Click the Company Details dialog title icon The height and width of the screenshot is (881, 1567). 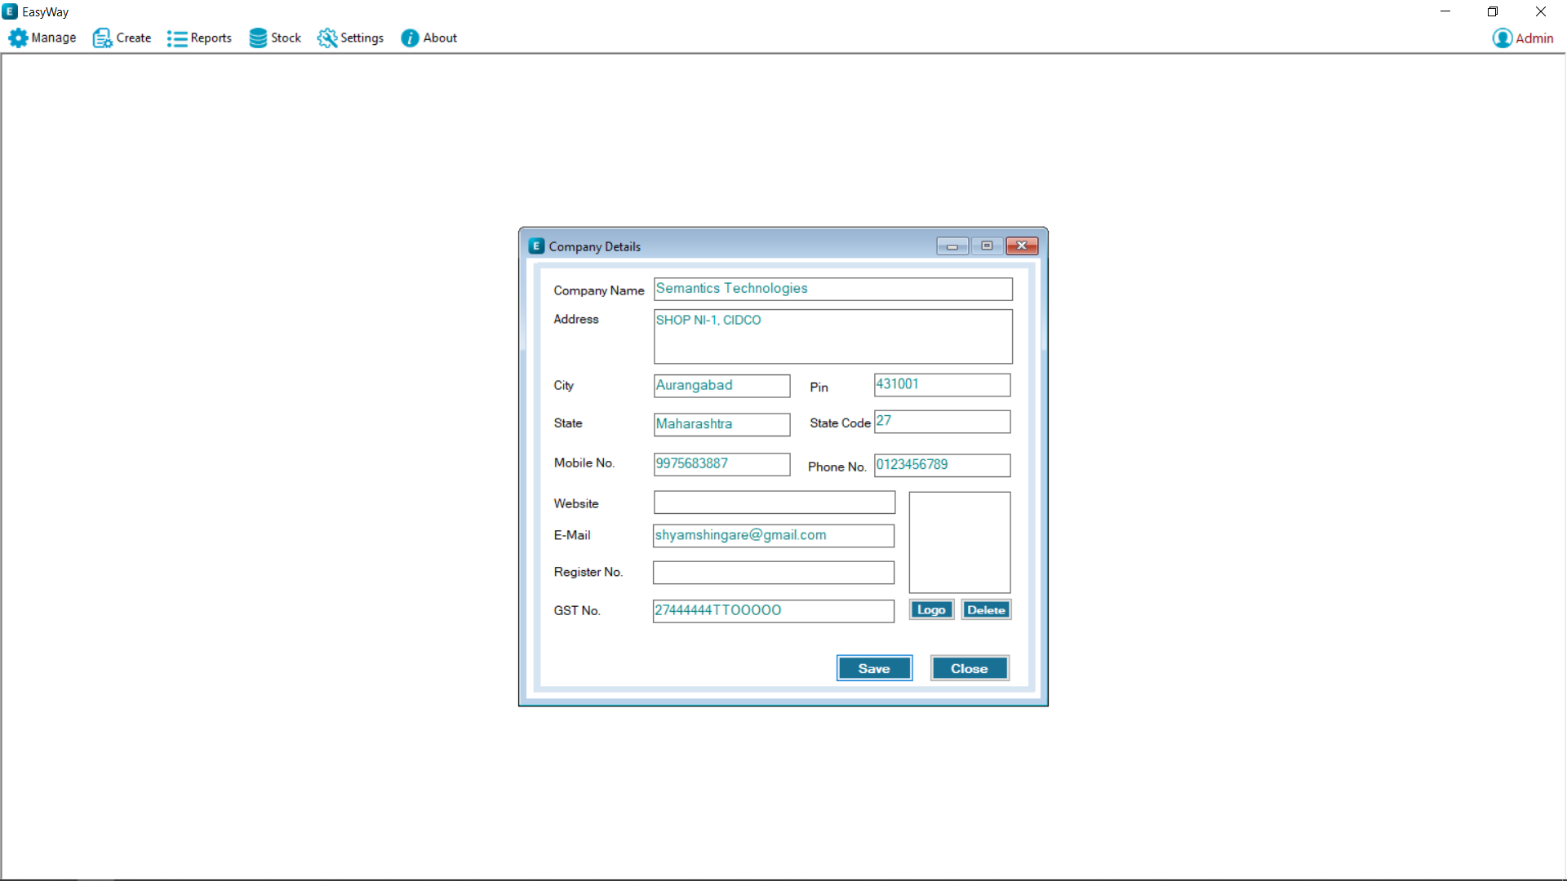[x=536, y=246]
